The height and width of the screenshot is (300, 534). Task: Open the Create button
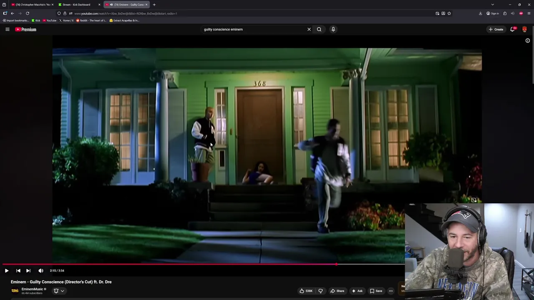click(x=496, y=29)
